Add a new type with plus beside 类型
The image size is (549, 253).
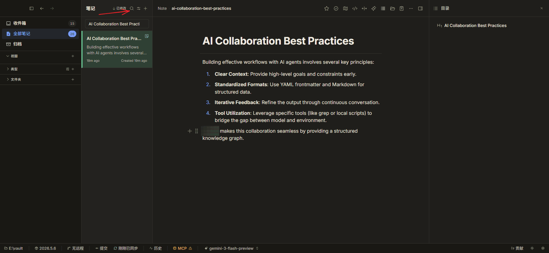tap(73, 69)
